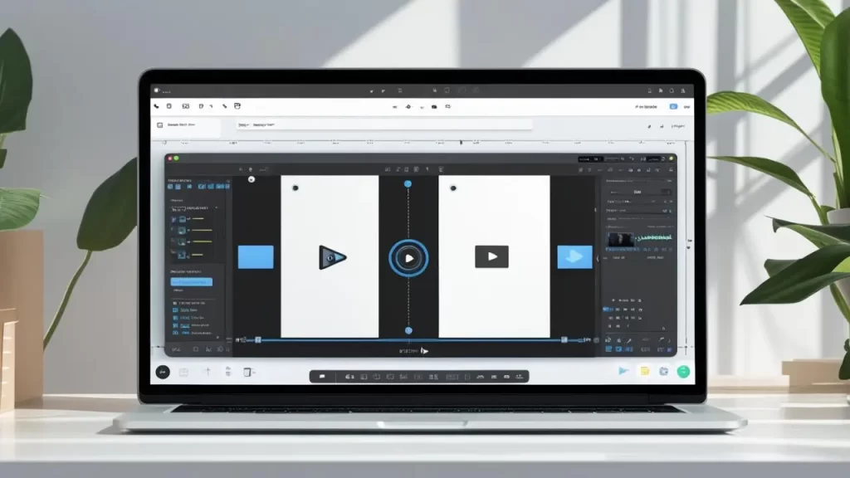850x478 pixels.
Task: Toggle the switch at the top of the properties panel
Action: 666,191
